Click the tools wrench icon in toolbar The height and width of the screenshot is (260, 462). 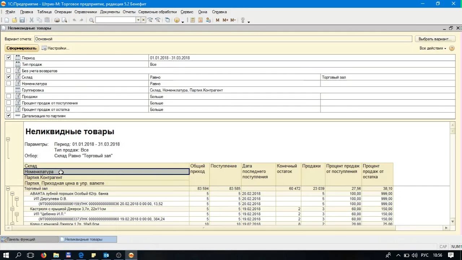click(x=243, y=20)
